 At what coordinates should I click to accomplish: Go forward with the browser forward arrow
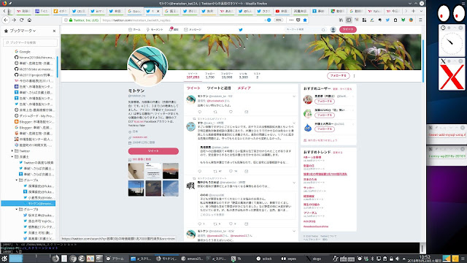coord(14,20)
